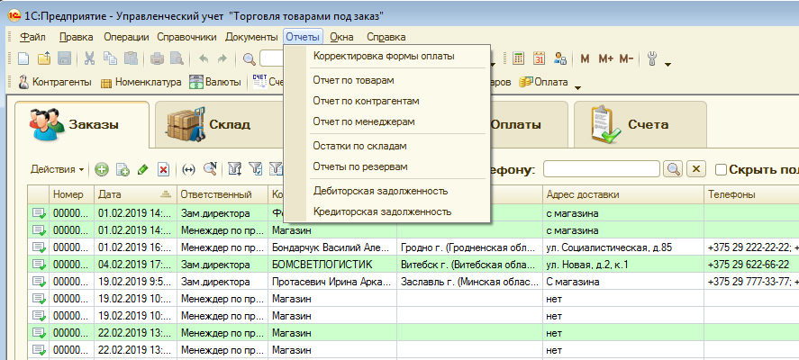Screen dimensions: 799x360
Task: Expand the arrow next to wrench icon
Action: pyautogui.click(x=667, y=63)
